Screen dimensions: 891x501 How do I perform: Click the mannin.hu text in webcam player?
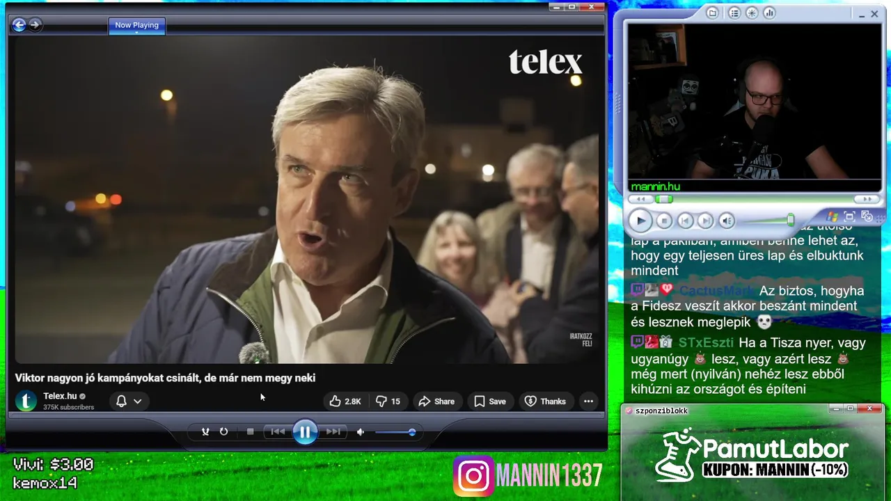tap(655, 186)
